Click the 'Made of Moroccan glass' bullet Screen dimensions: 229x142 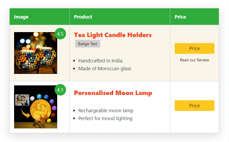tap(105, 69)
